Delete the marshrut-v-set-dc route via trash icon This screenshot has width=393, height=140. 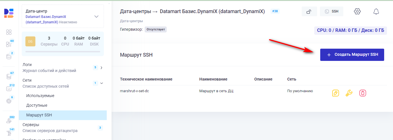pos(362,93)
